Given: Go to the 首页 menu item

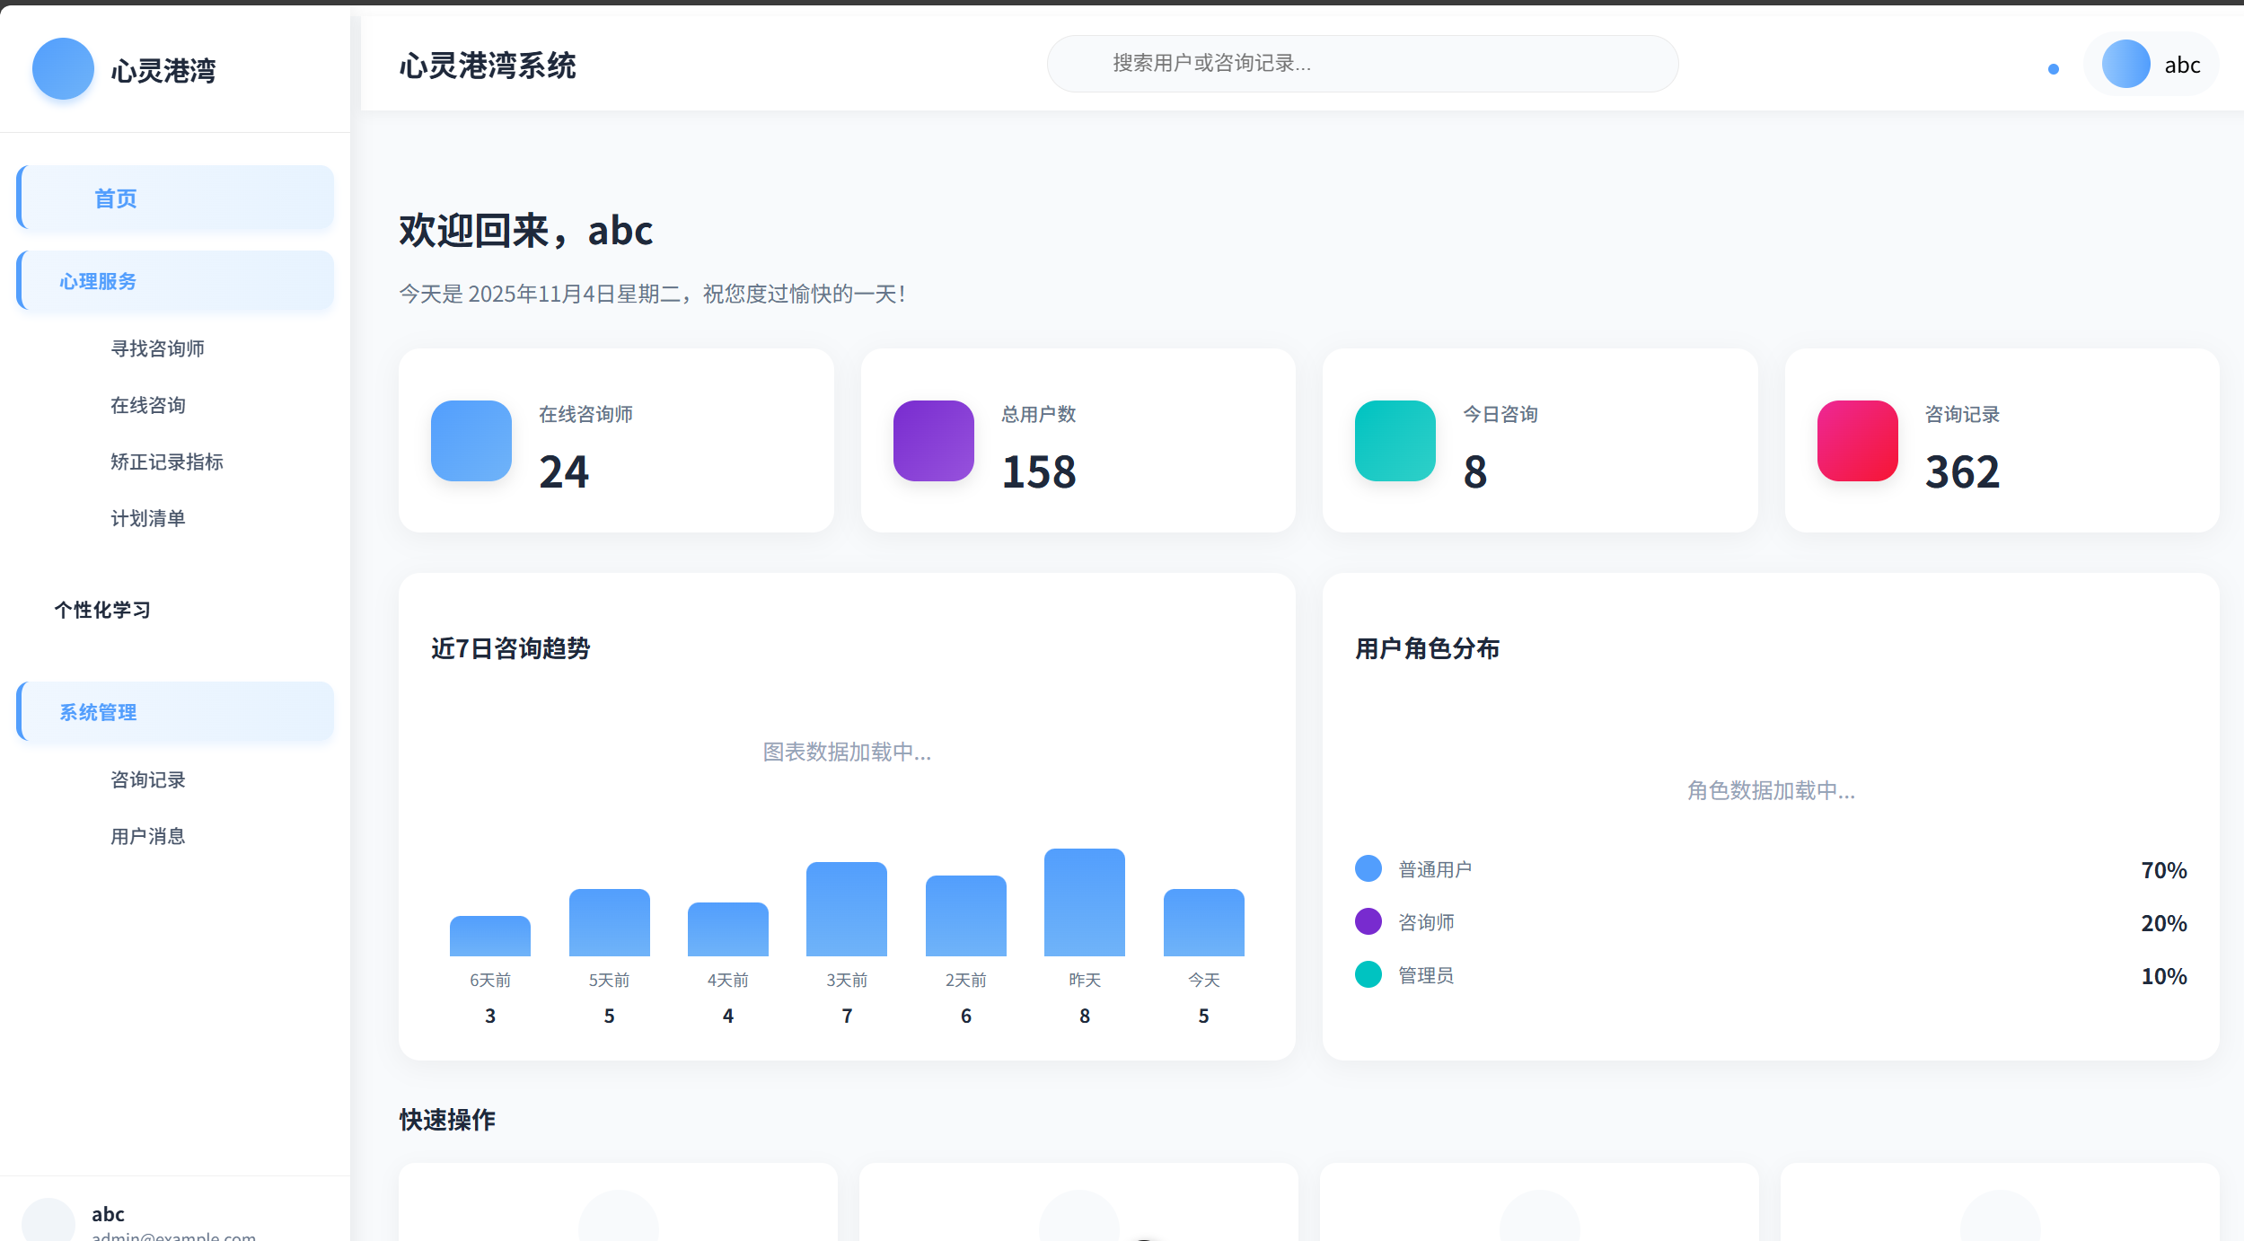Looking at the screenshot, I should coord(176,198).
